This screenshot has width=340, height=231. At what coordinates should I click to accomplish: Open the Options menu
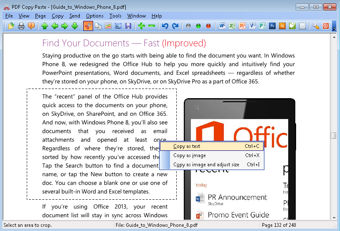coord(95,16)
